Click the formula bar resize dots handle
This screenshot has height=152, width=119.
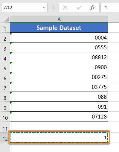click(x=53, y=7)
